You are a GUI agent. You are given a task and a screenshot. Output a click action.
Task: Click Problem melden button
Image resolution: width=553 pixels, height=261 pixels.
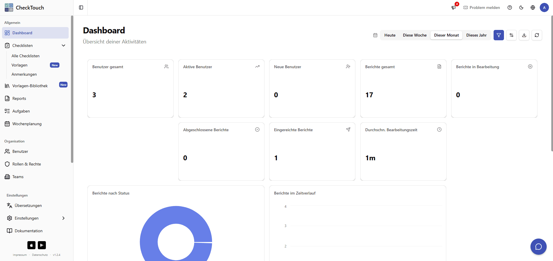tap(481, 7)
